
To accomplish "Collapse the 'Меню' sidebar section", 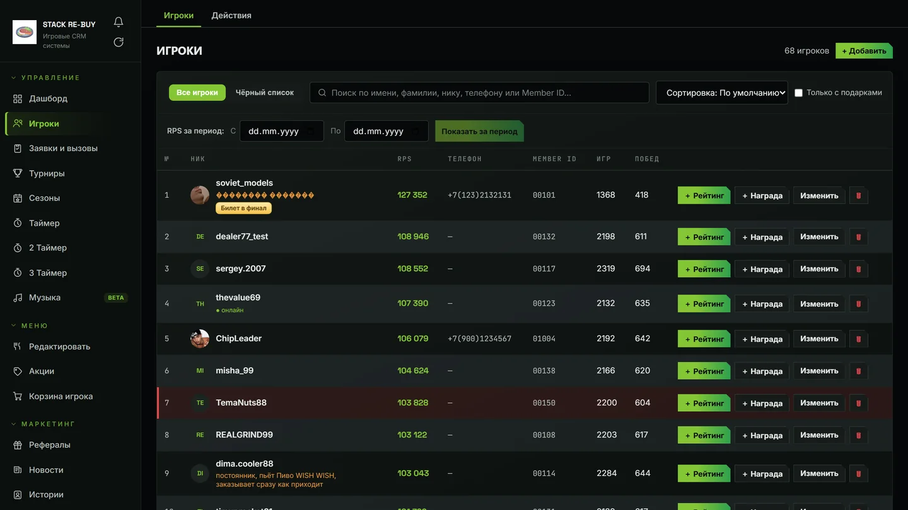I will coord(30,326).
